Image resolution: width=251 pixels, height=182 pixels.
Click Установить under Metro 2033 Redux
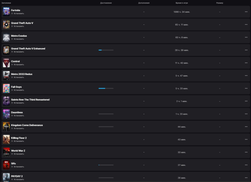click(x=19, y=77)
